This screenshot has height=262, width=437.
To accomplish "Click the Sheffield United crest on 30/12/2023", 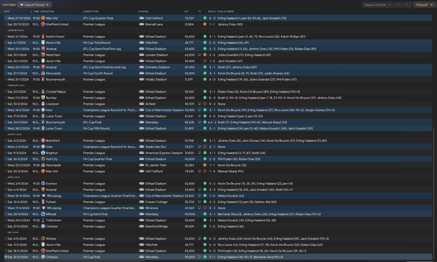I will [x=43, y=24].
